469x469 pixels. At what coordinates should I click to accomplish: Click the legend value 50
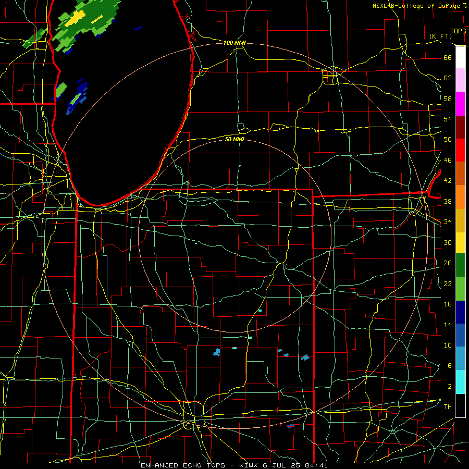click(448, 139)
